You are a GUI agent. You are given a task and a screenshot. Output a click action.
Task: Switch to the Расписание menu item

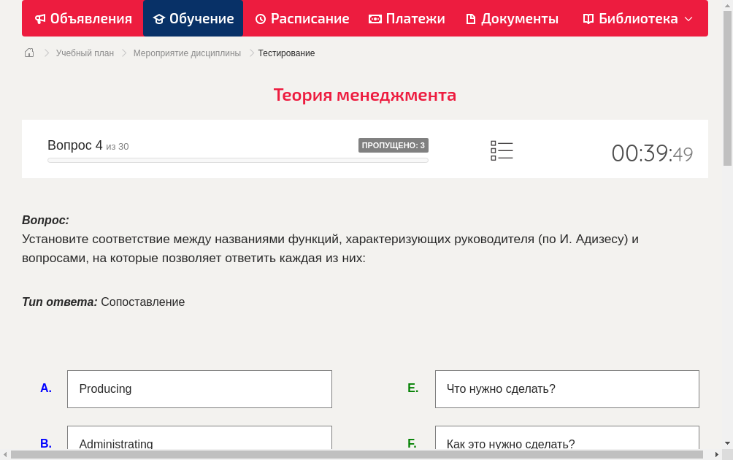click(x=302, y=18)
